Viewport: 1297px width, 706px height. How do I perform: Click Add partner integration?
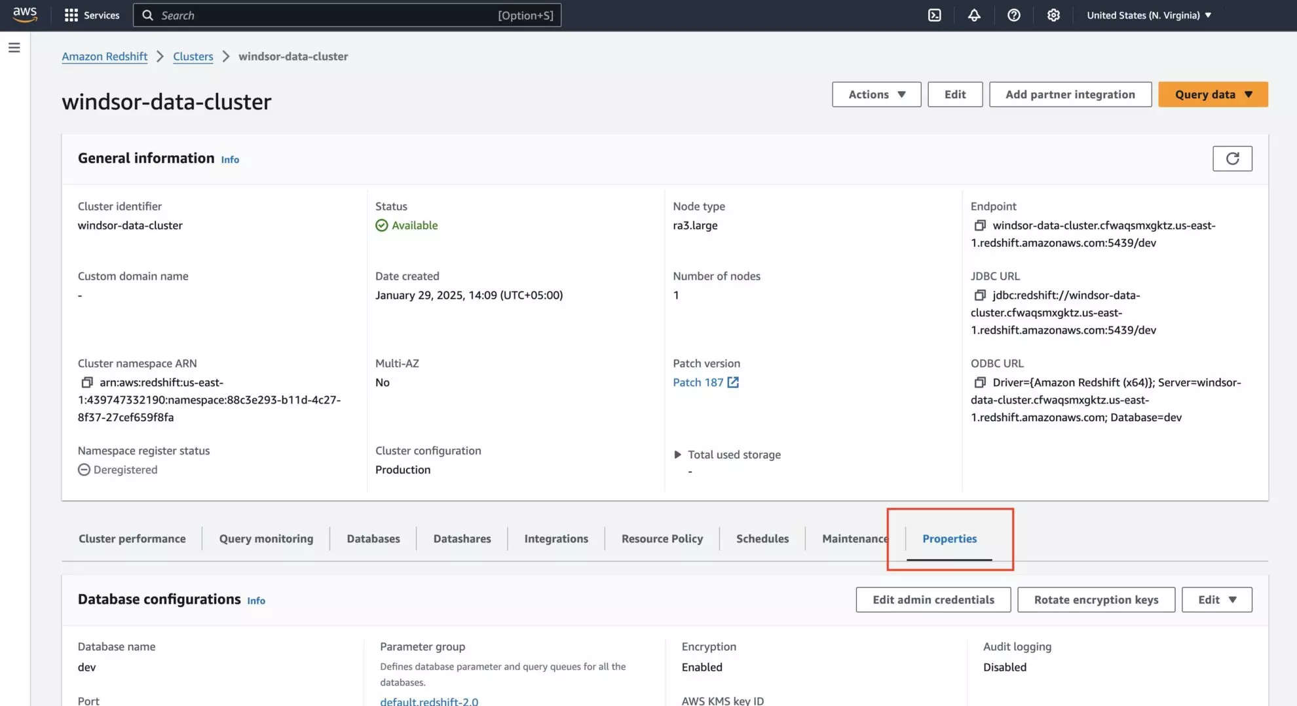coord(1070,94)
